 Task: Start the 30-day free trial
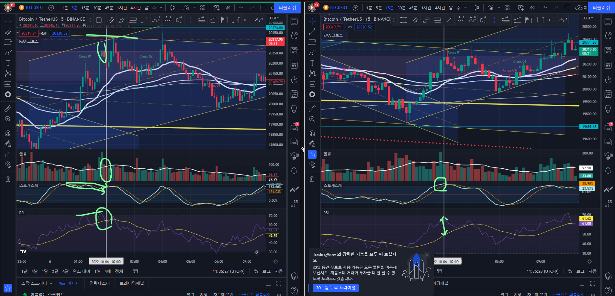336,288
